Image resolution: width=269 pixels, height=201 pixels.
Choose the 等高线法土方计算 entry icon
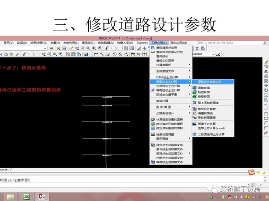153,90
